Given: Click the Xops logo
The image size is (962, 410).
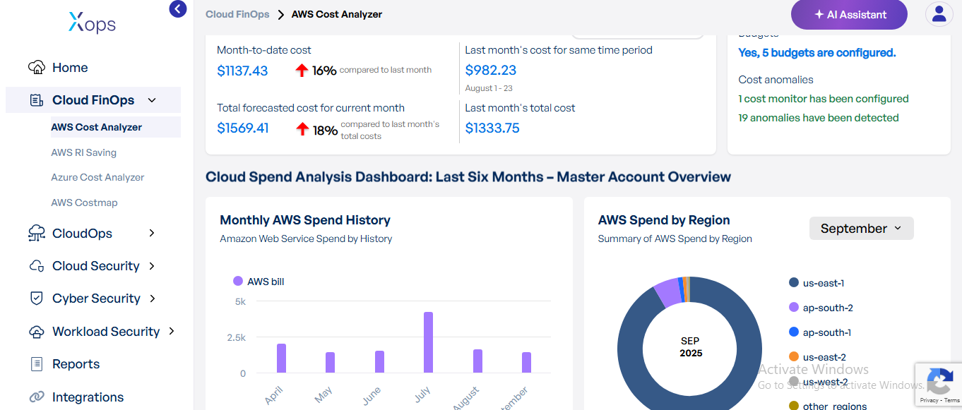Looking at the screenshot, I should pyautogui.click(x=93, y=24).
